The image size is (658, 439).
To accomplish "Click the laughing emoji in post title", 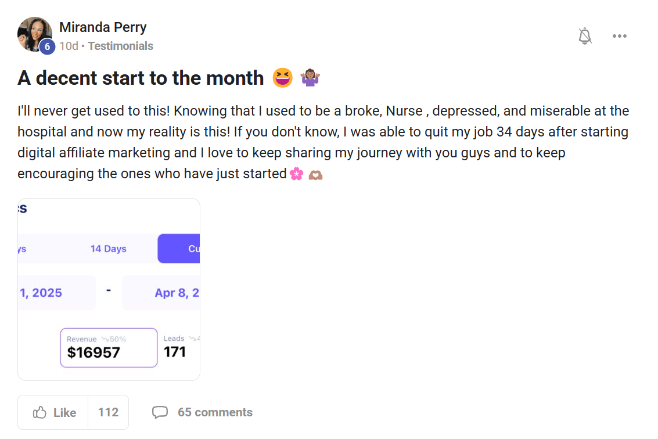I will (x=283, y=78).
